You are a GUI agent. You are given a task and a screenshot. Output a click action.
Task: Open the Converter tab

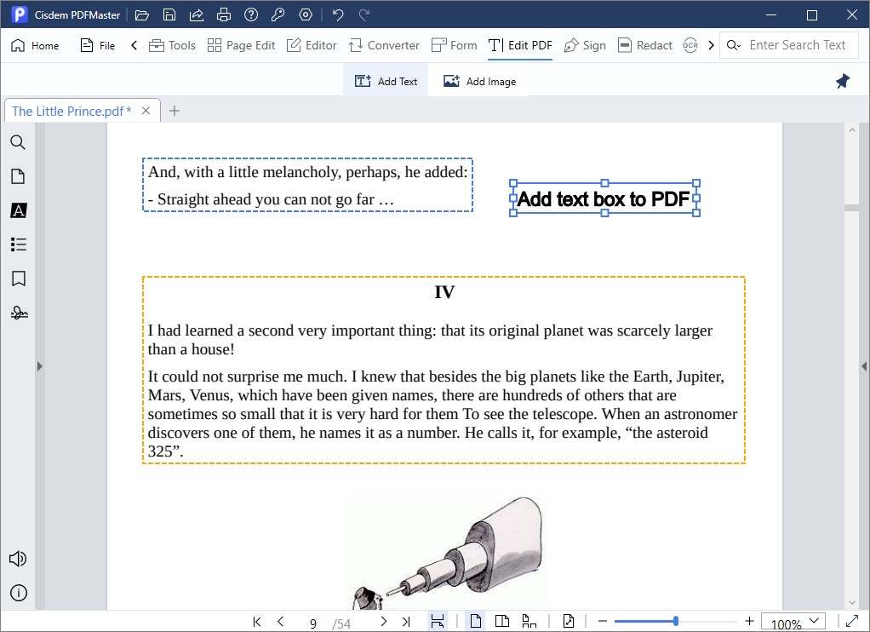384,45
